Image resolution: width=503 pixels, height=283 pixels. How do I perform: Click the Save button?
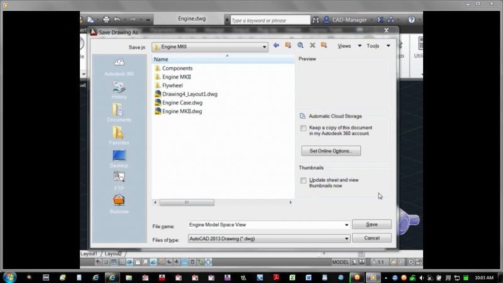click(372, 225)
